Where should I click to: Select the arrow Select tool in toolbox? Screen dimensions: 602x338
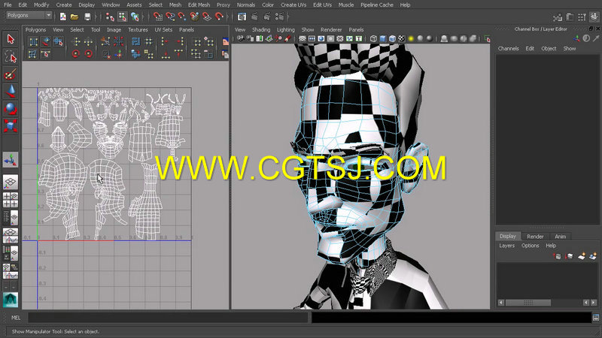[x=11, y=39]
